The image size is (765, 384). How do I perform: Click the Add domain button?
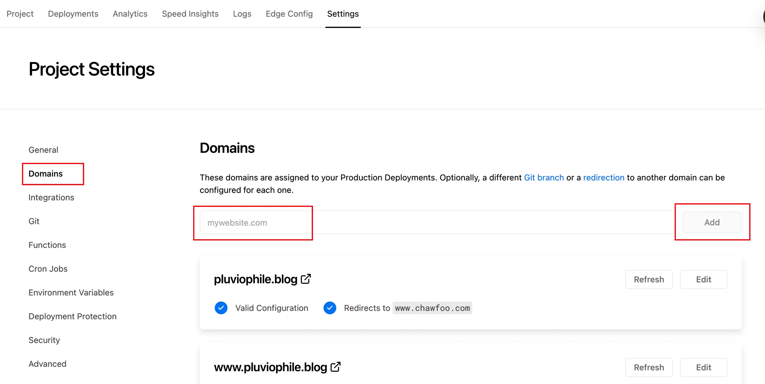point(712,222)
